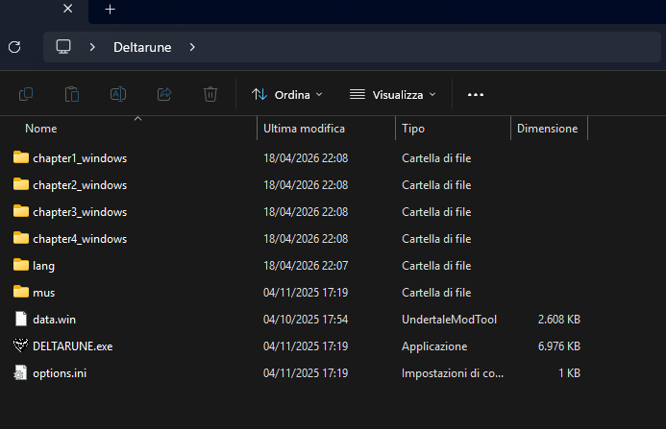
Task: Click the Impostazioni di co... type cell
Action: pos(453,373)
